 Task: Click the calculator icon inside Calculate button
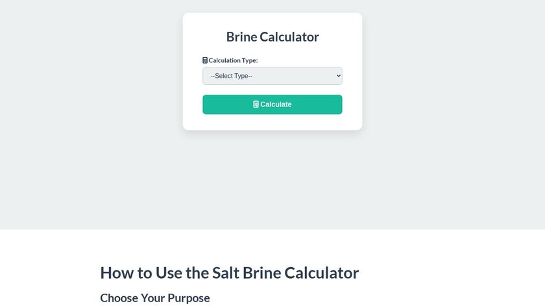click(256, 104)
